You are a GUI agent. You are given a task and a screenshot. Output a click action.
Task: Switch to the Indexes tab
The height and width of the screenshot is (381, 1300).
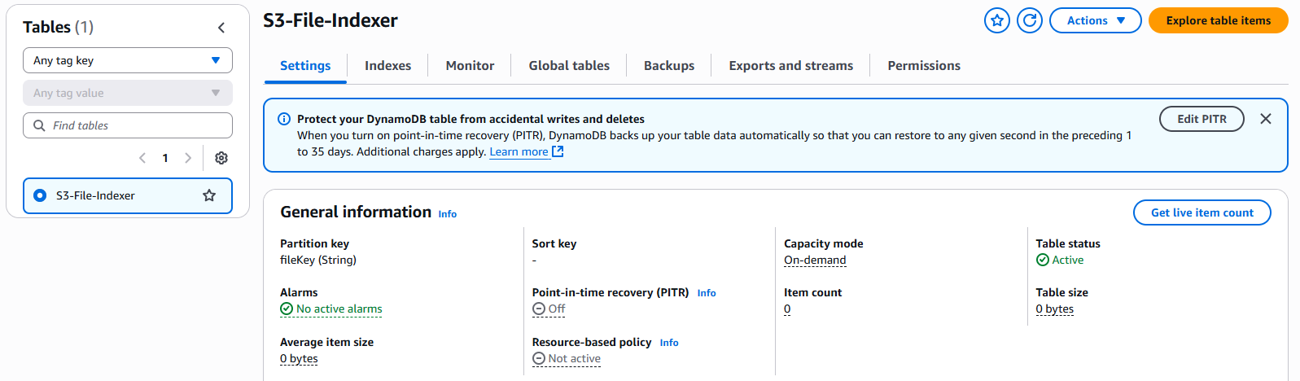click(x=387, y=66)
